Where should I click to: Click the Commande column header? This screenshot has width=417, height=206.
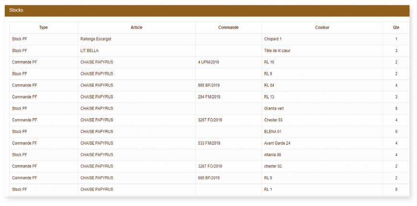[x=228, y=28]
